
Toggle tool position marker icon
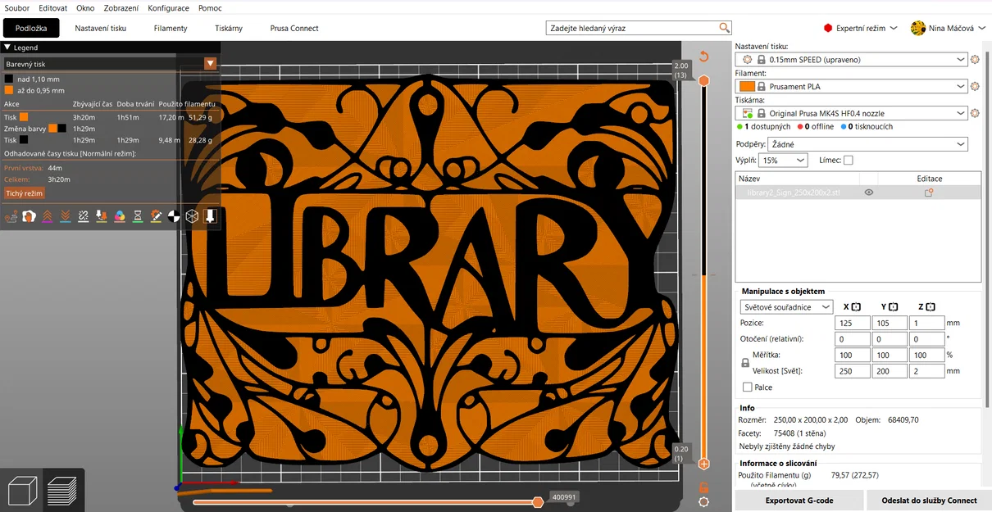pos(210,216)
